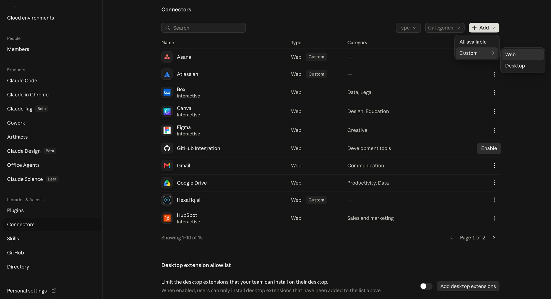The image size is (551, 299).
Task: Open Claude Design settings
Action: [24, 151]
